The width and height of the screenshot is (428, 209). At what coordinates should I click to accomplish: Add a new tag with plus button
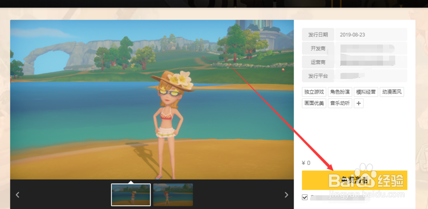pos(359,103)
